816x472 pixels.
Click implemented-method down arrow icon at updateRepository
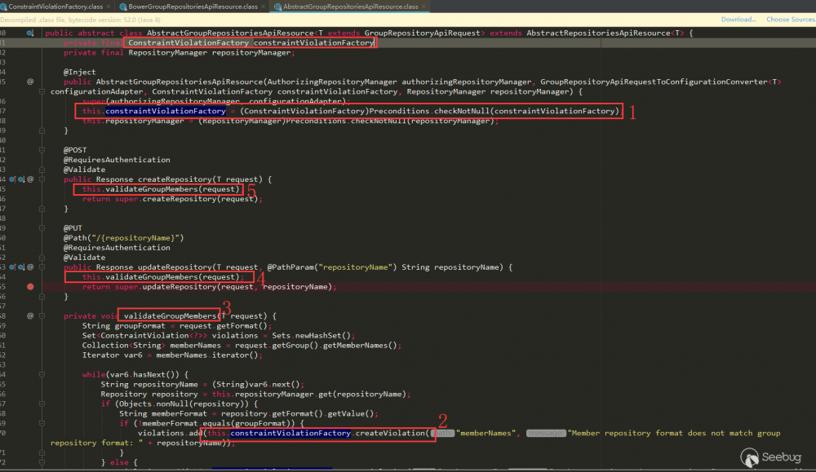click(21, 267)
